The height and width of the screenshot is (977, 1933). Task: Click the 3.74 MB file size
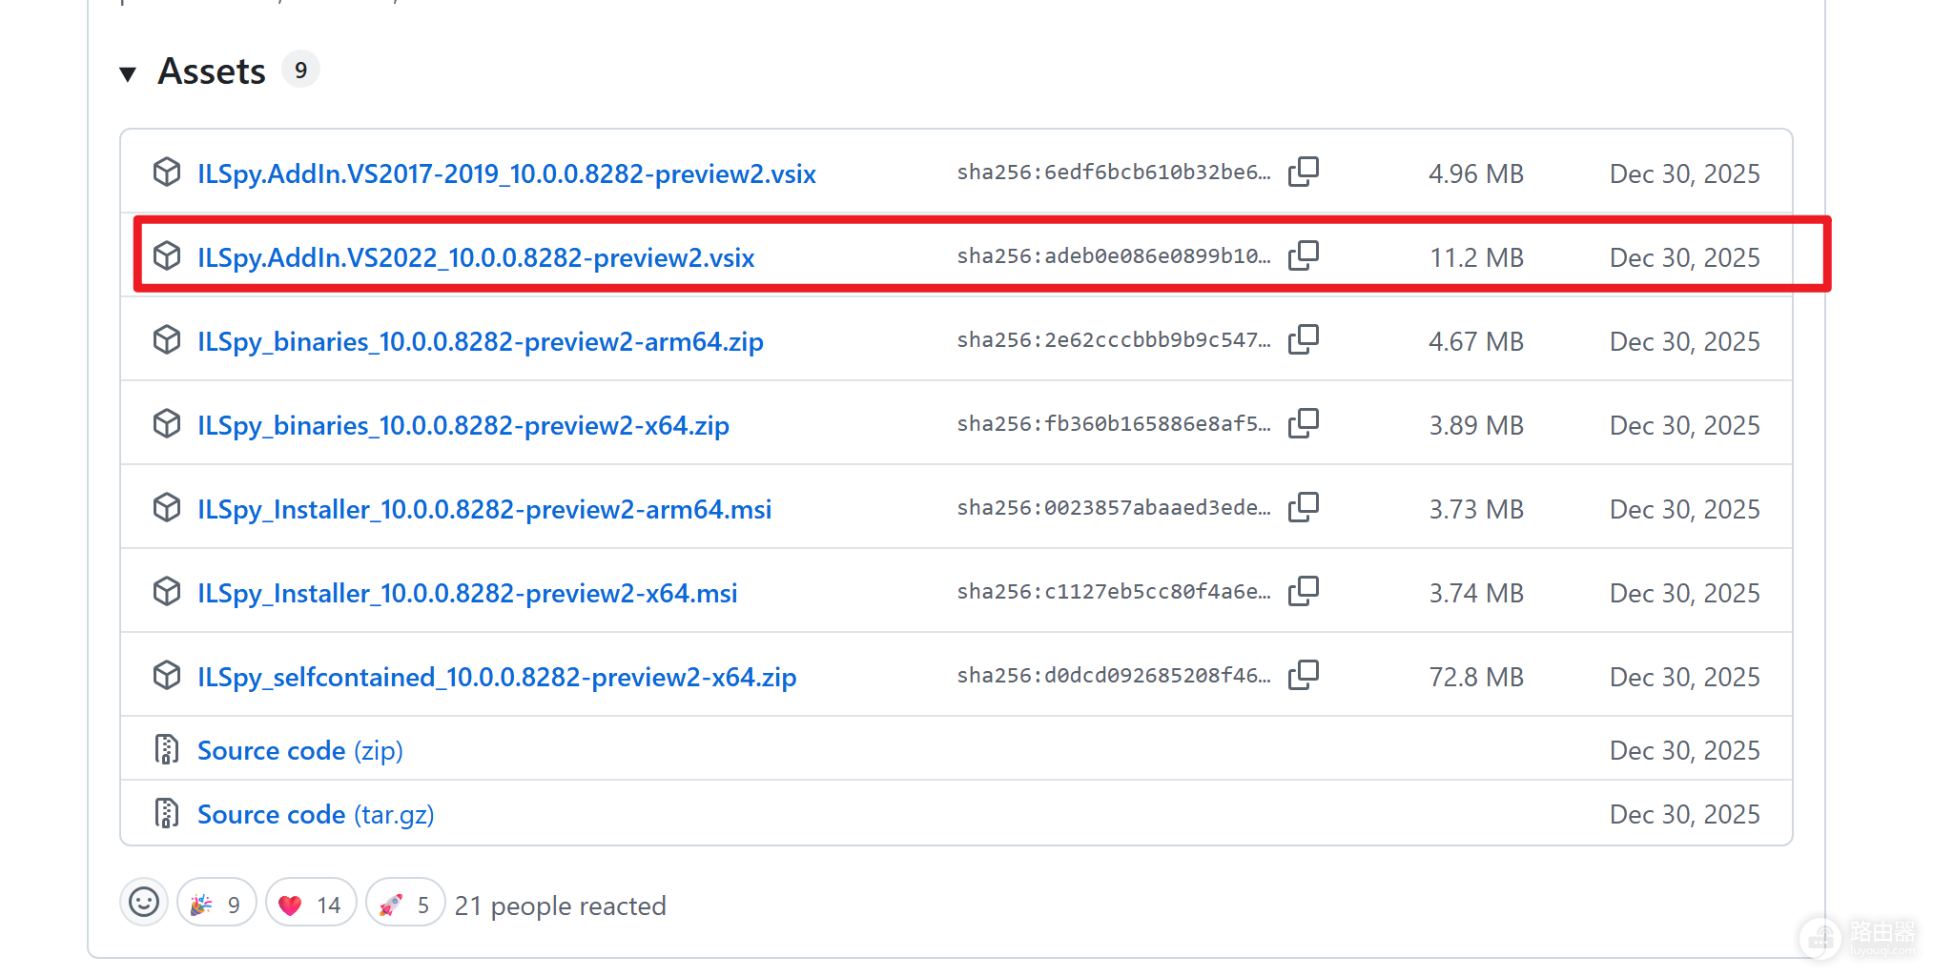[x=1476, y=593]
